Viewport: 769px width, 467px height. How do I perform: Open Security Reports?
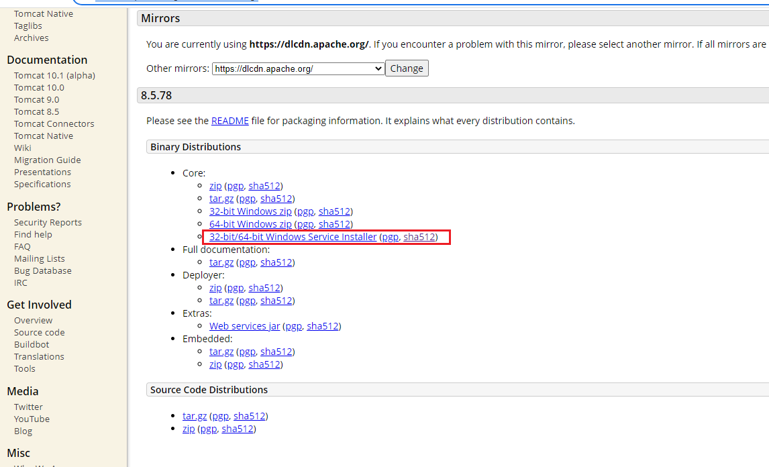48,223
